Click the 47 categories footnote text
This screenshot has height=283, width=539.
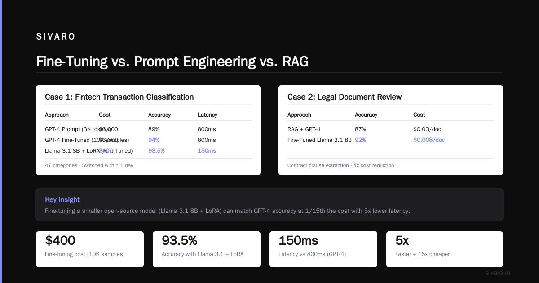tap(89, 165)
